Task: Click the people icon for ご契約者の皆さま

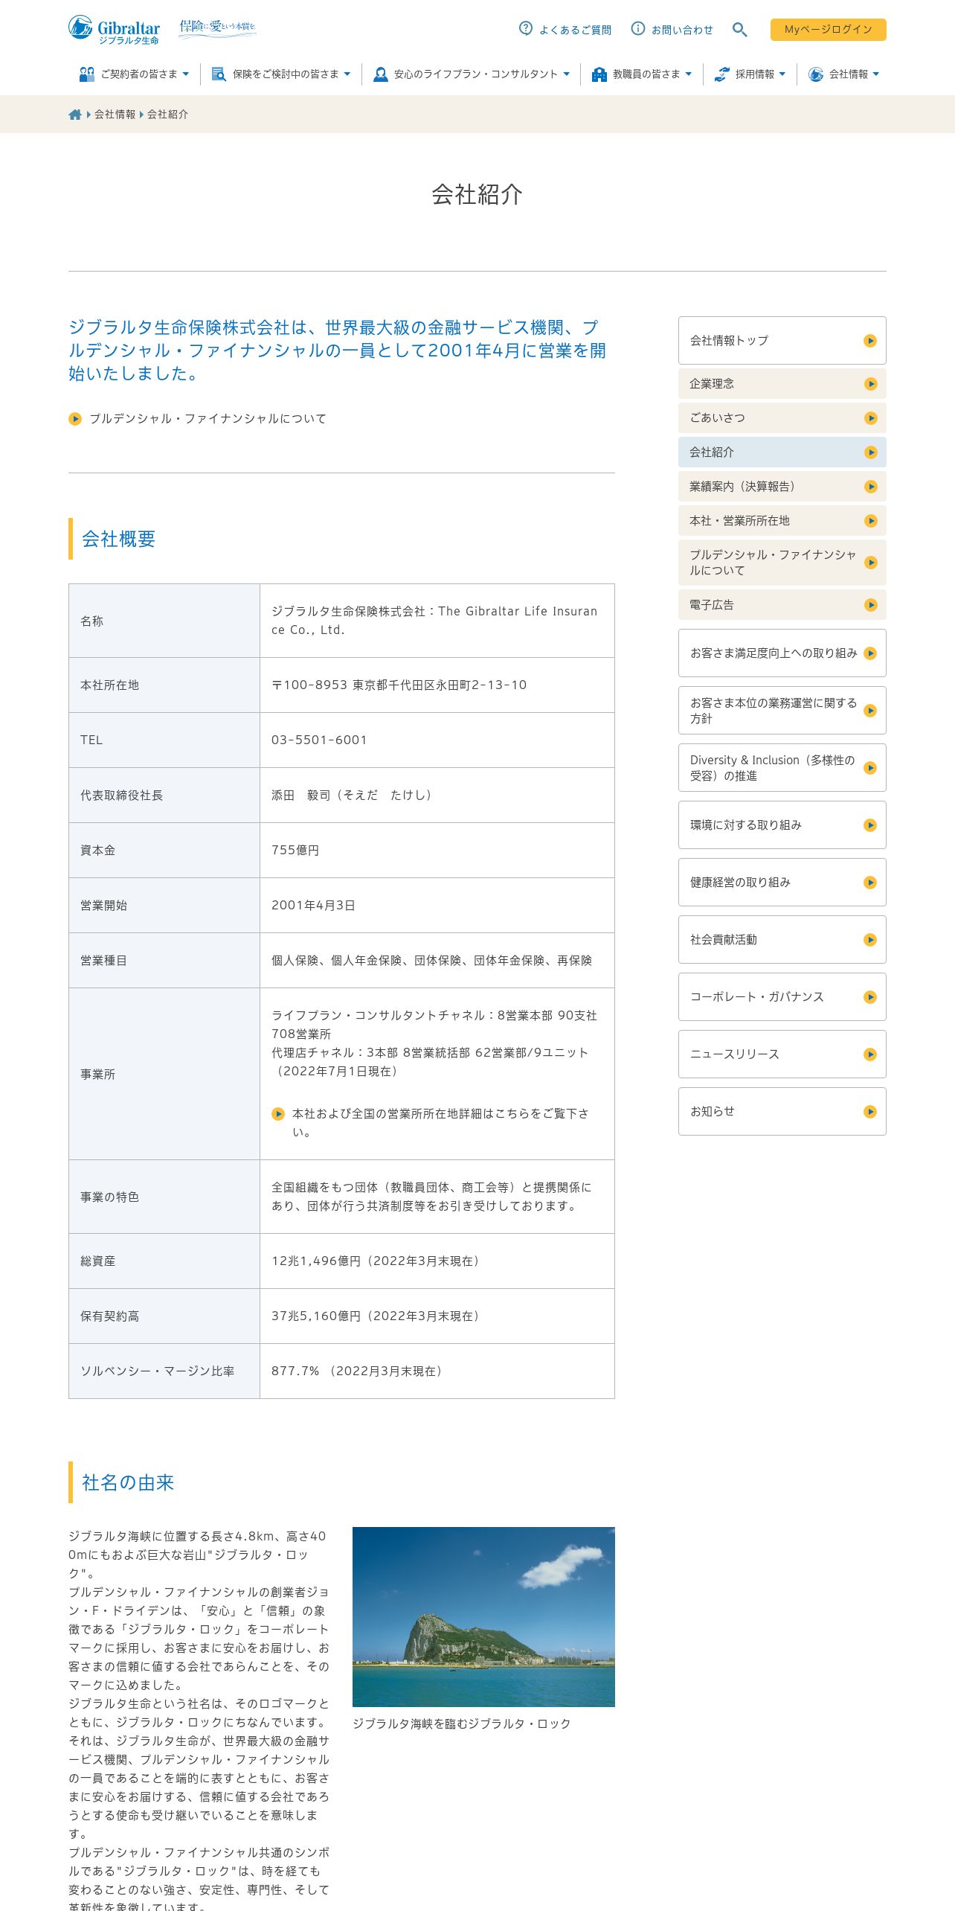Action: pos(87,74)
